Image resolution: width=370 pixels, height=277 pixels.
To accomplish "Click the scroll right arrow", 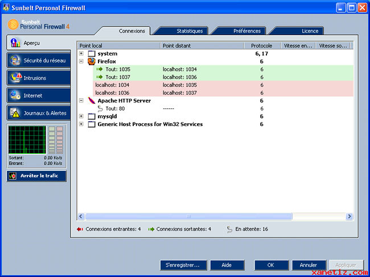I will pos(350,216).
